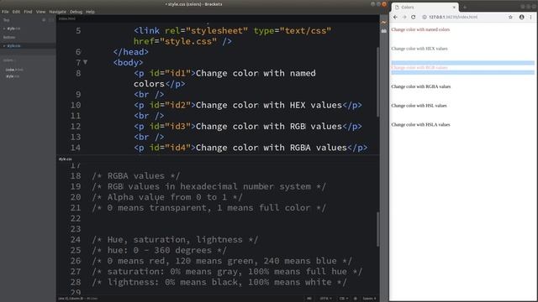Toggle INS insert mode in status bar
This screenshot has height=302, width=538.
point(309,299)
